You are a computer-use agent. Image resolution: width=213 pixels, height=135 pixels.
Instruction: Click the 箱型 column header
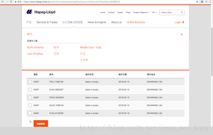[x=35, y=75]
